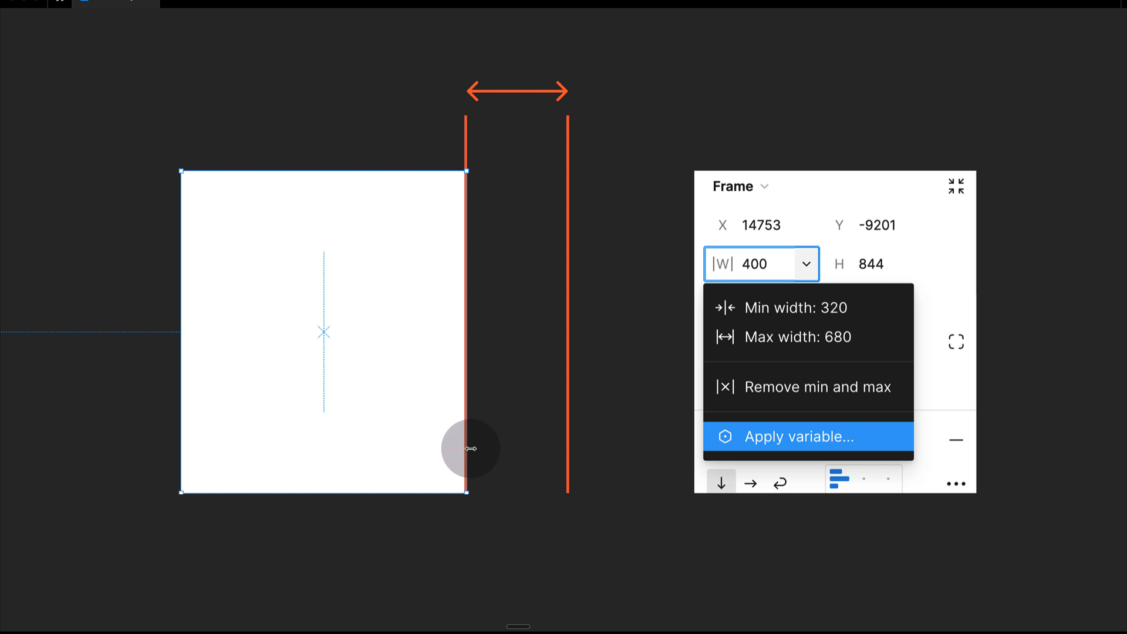Viewport: 1127px width, 634px height.
Task: Click the top-left alignment box
Action: click(x=839, y=478)
